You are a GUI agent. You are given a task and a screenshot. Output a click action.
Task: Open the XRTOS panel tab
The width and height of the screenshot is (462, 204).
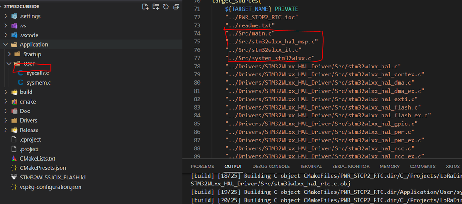[x=453, y=167]
